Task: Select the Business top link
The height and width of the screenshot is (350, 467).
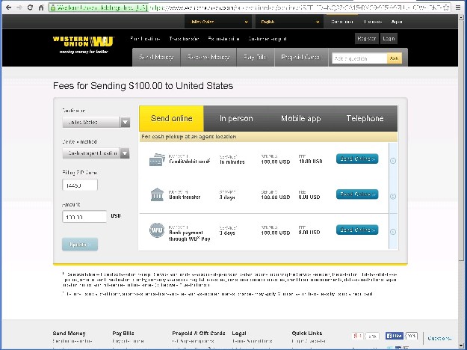Action: point(373,22)
